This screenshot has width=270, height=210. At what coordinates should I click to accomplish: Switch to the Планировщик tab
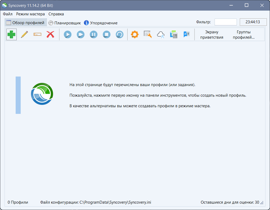click(x=64, y=23)
